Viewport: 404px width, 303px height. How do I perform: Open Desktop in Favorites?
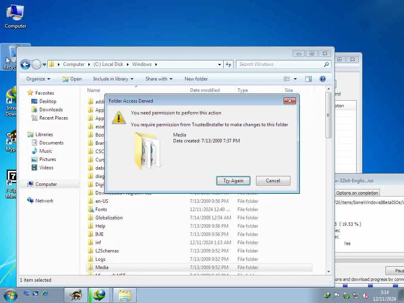tap(48, 101)
